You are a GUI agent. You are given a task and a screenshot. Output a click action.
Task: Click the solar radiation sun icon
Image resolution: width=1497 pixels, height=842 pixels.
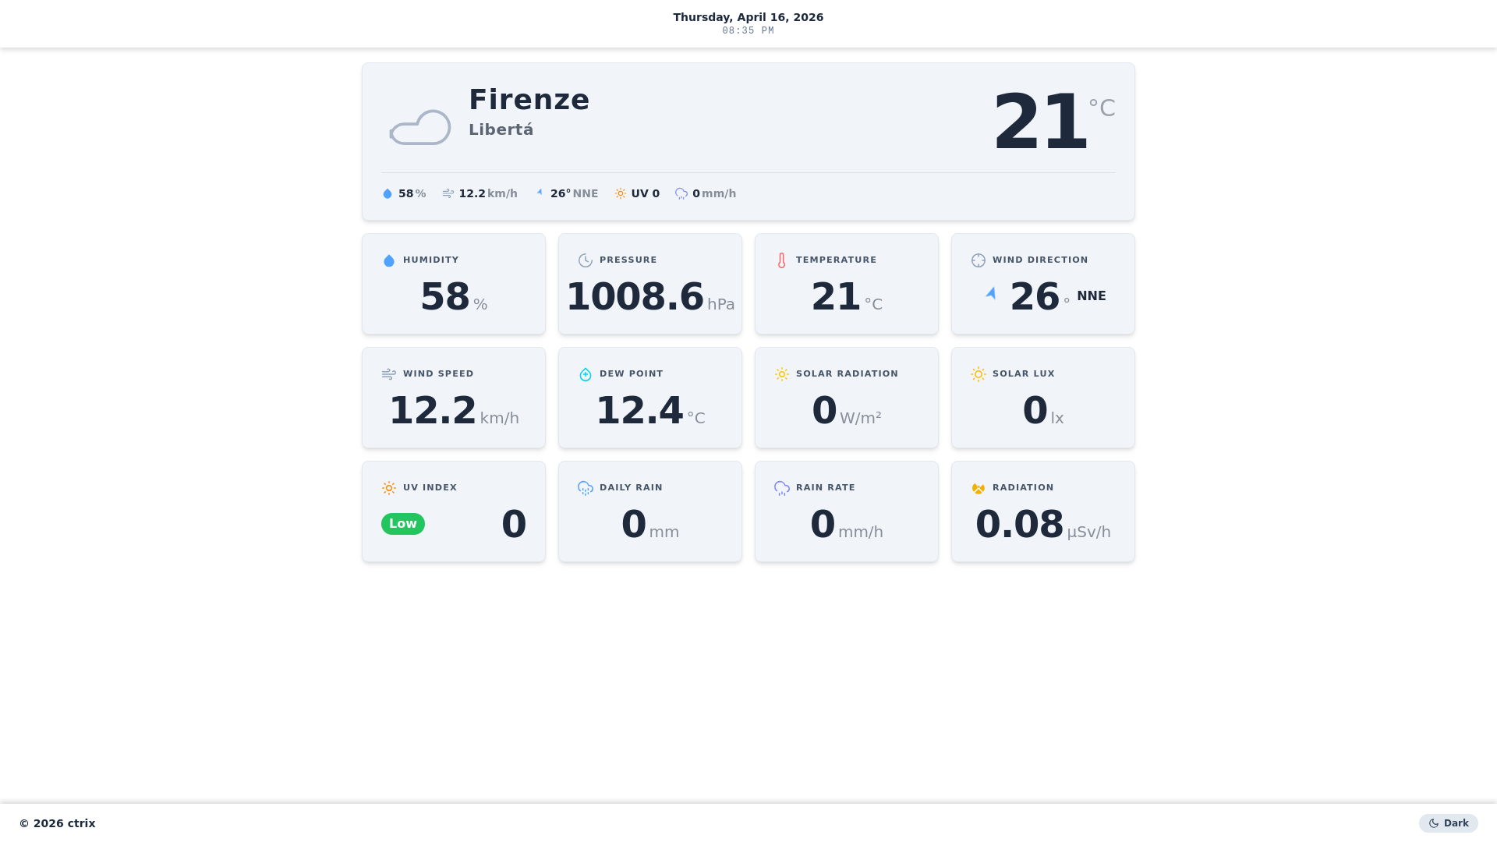782,374
